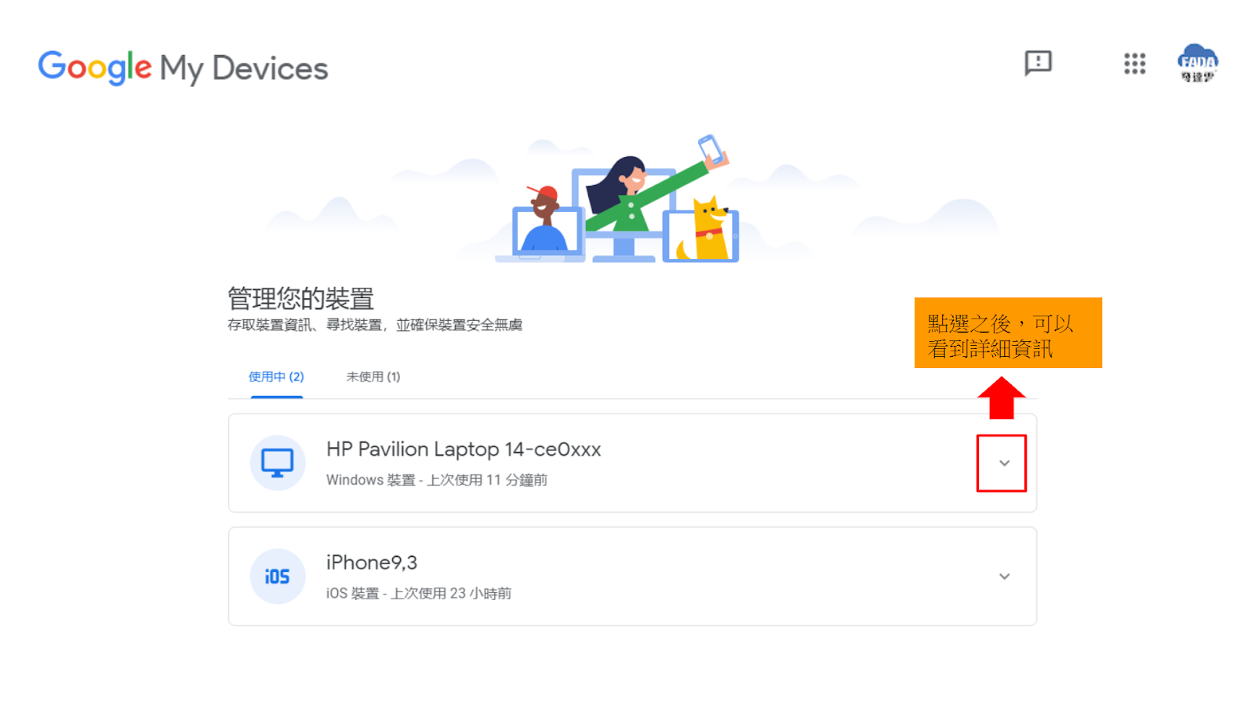Click the My Devices header text
This screenshot has width=1255, height=706.
[244, 69]
